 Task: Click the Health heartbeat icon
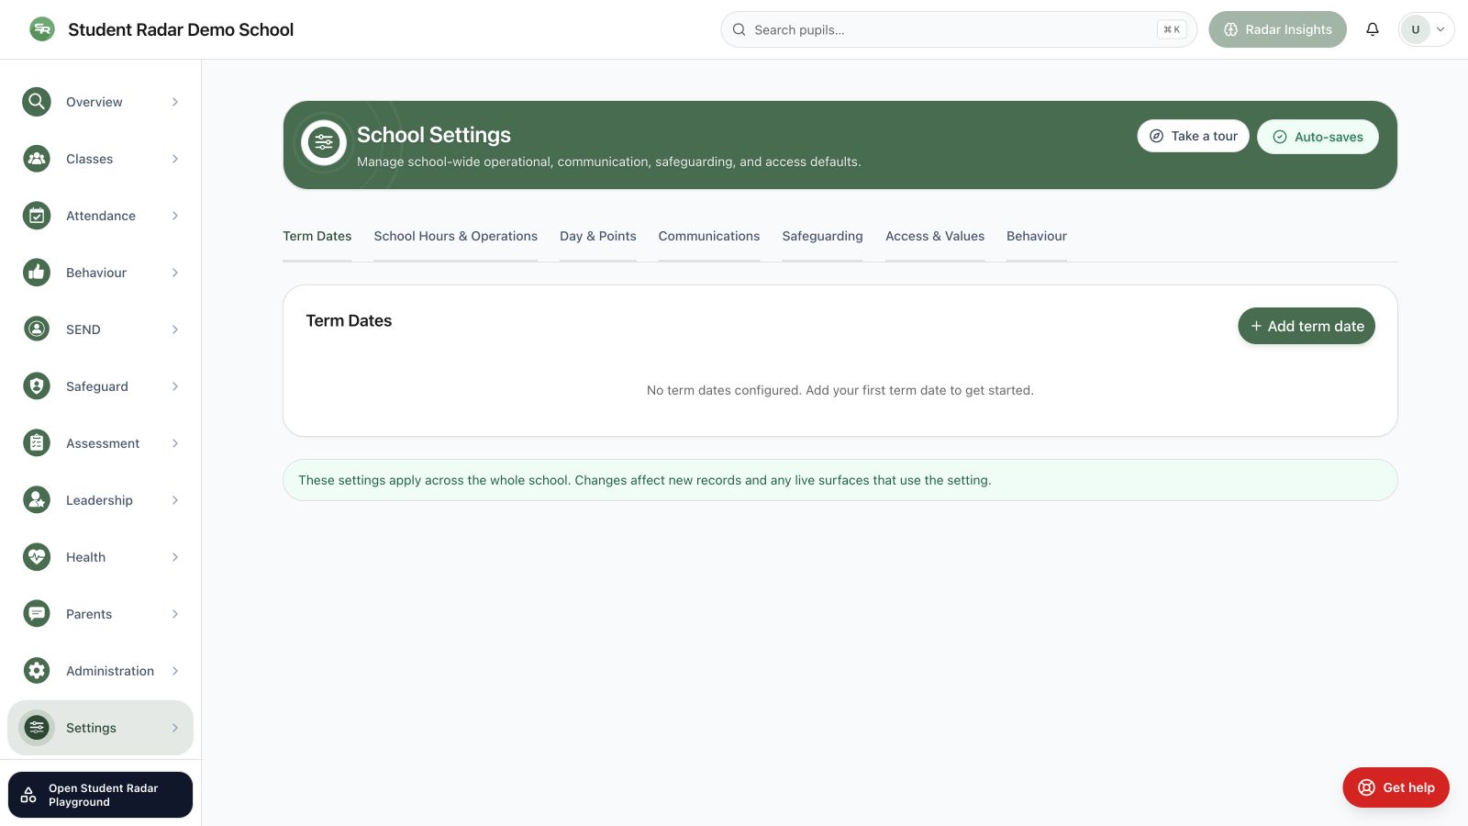37,557
